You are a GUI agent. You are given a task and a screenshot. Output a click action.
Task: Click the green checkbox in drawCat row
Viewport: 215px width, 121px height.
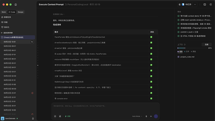[x=151, y=48]
